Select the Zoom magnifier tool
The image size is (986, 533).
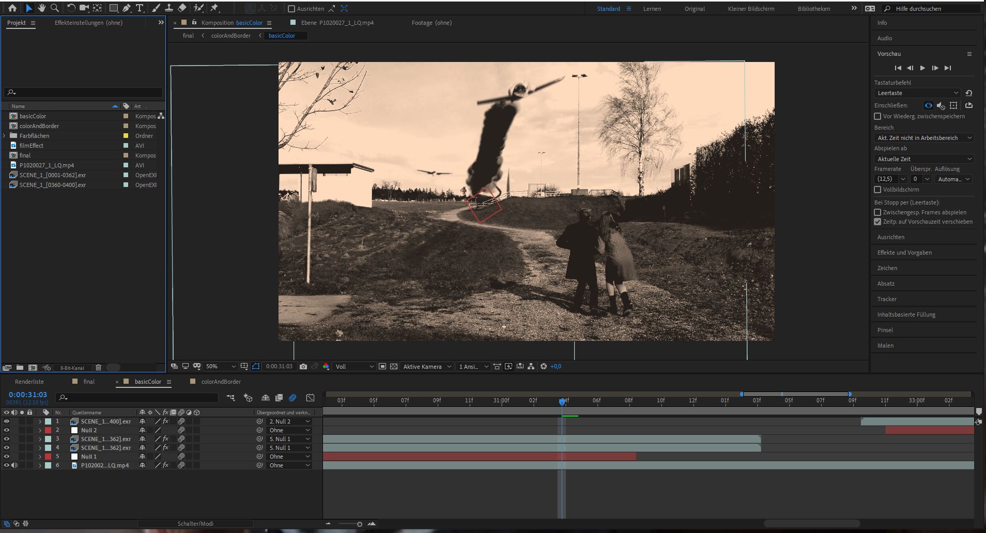coord(54,8)
